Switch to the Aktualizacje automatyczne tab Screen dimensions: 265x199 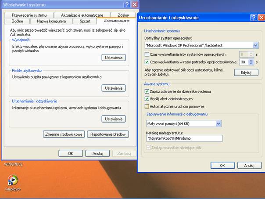click(82, 15)
